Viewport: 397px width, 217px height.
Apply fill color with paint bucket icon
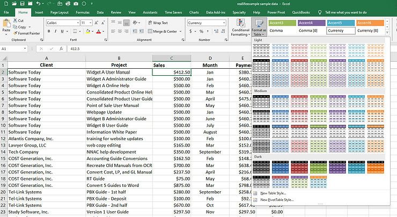point(88,31)
